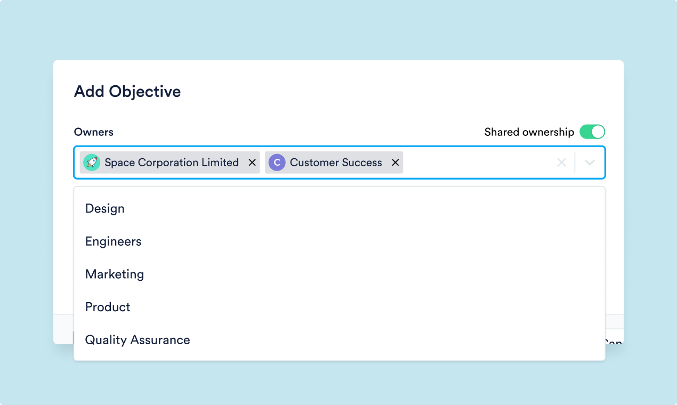This screenshot has width=677, height=405.
Task: Click the Owners field label
Action: [93, 132]
